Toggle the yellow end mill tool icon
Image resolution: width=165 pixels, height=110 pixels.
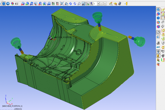pos(158,56)
